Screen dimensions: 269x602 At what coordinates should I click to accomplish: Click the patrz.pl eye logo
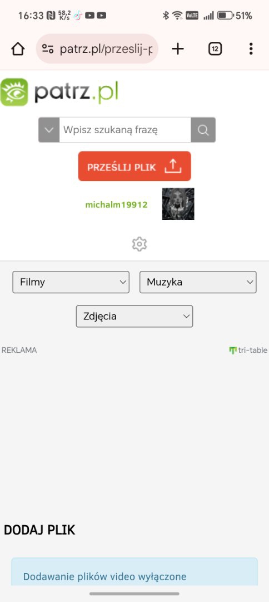click(14, 92)
